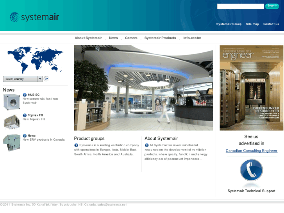This screenshot has height=213, width=284.
Task: Open Systemair Products menu item
Action: pos(160,38)
